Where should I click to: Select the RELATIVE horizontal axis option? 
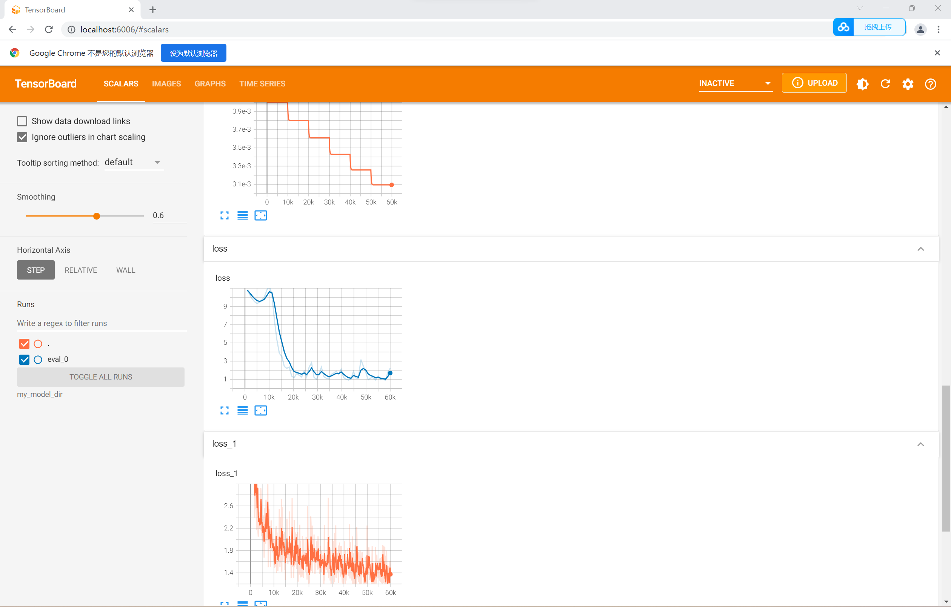(x=80, y=270)
